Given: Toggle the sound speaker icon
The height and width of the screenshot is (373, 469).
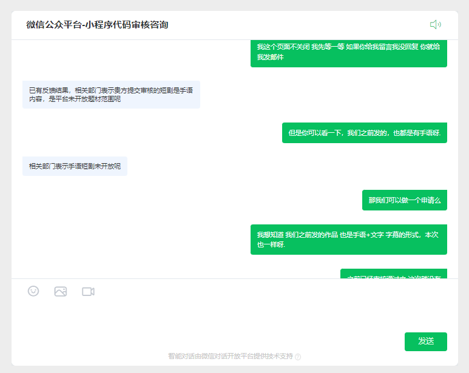Looking at the screenshot, I should [436, 24].
